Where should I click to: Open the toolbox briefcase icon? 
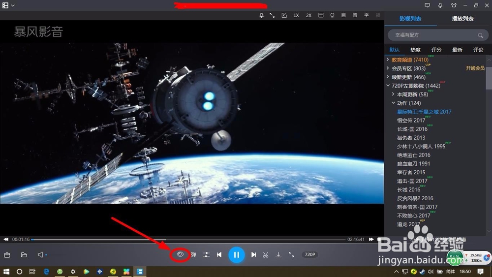(x=7, y=255)
